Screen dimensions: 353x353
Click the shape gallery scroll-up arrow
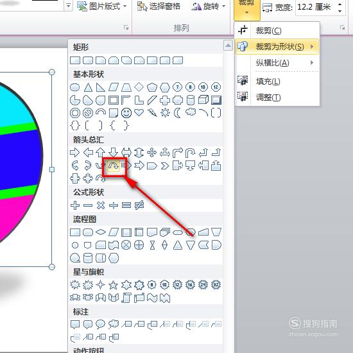pos(228,46)
